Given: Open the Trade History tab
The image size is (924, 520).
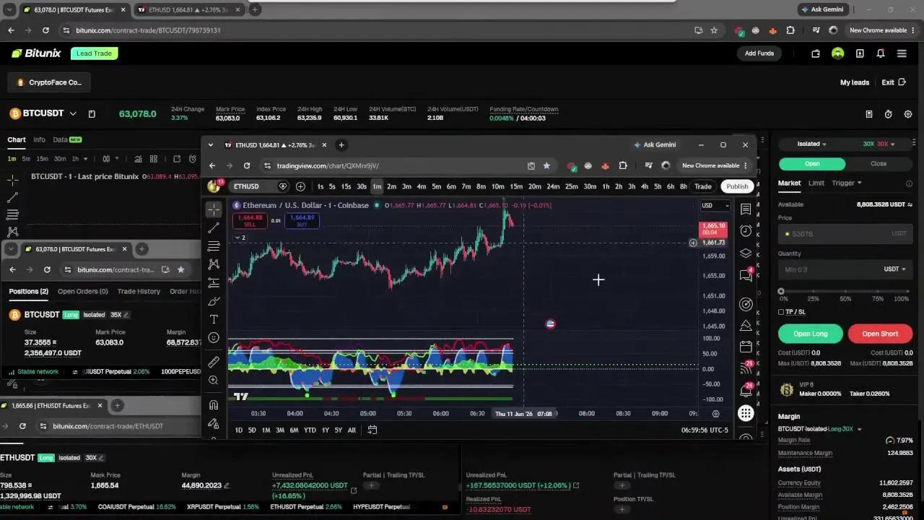Looking at the screenshot, I should click(139, 292).
